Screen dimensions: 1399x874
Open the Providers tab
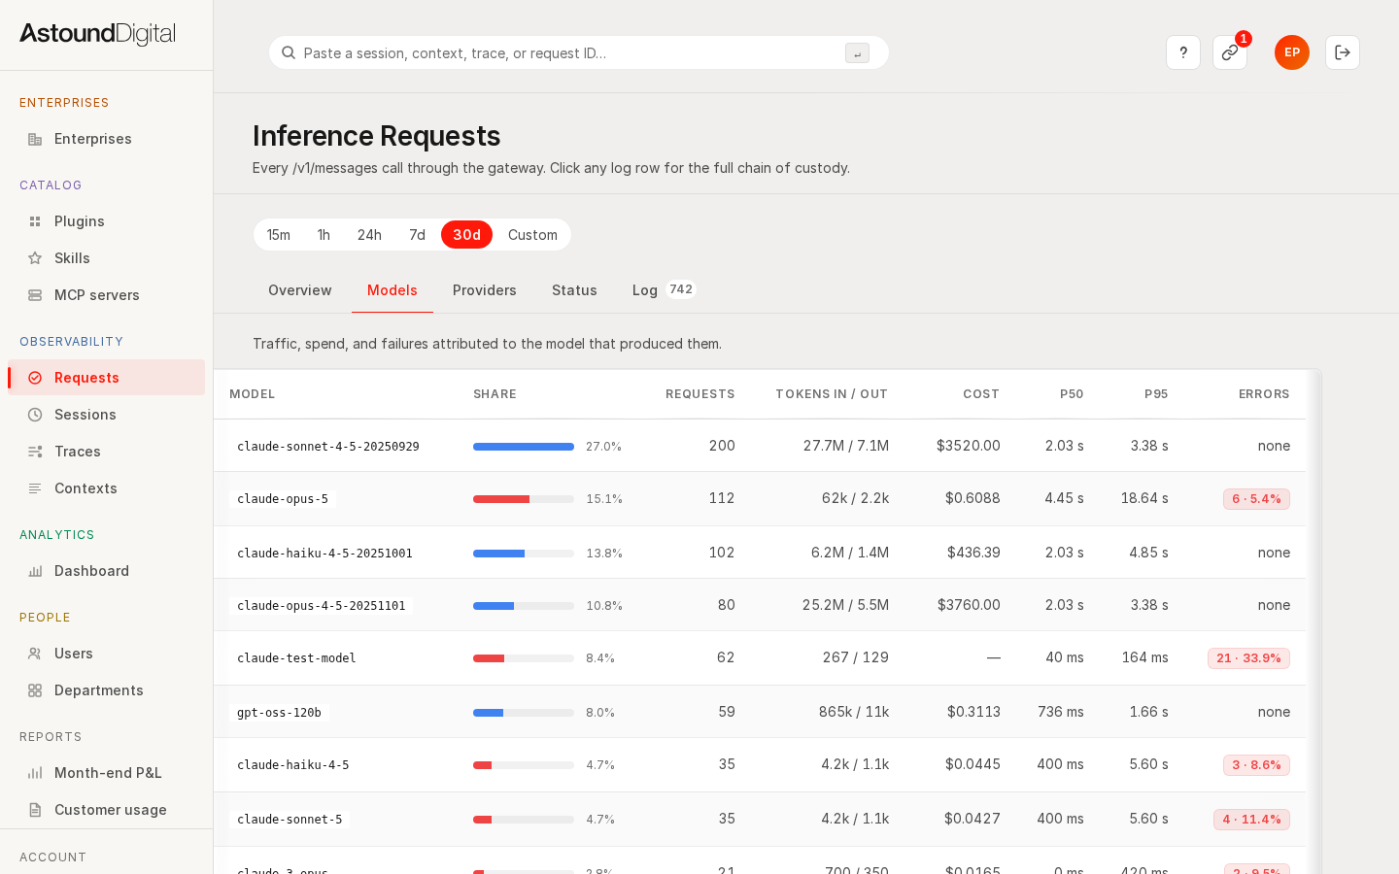point(485,290)
